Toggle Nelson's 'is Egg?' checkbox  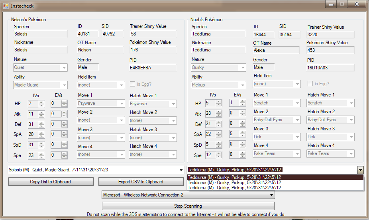point(133,84)
